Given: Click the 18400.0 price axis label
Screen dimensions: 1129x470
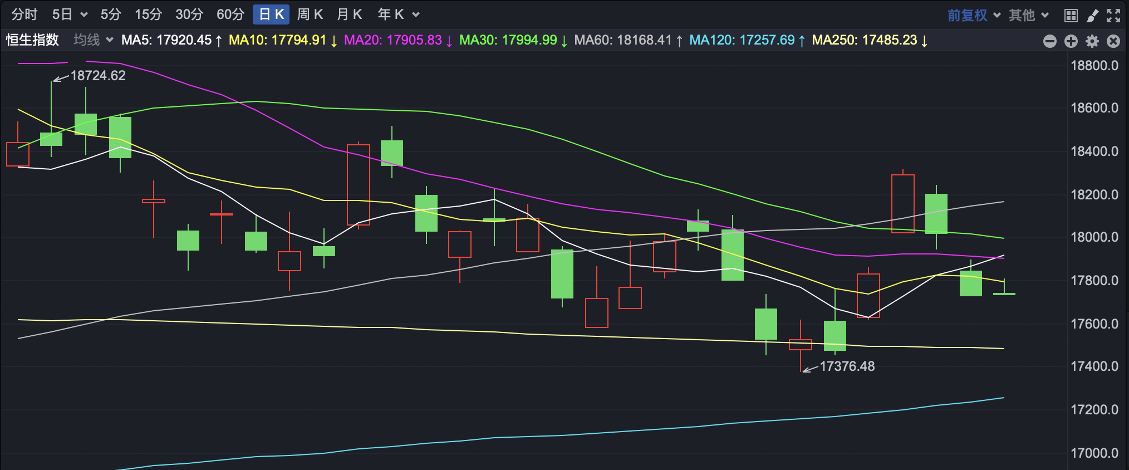Looking at the screenshot, I should [x=1094, y=151].
